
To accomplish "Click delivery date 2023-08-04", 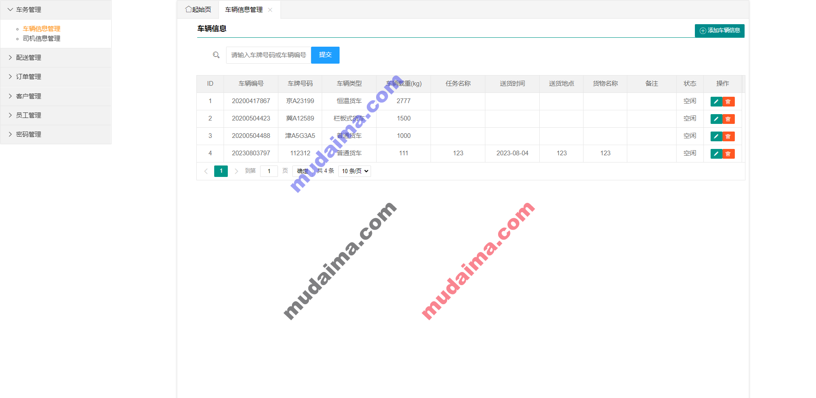I will 513,153.
